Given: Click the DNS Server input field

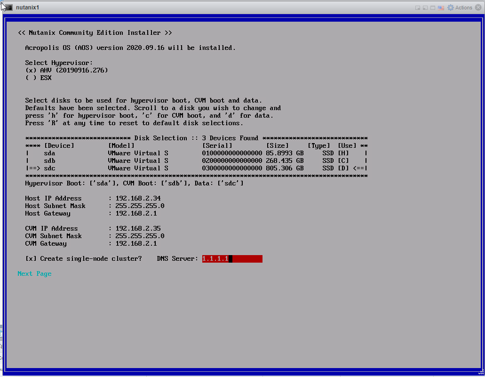Looking at the screenshot, I should [x=232, y=258].
